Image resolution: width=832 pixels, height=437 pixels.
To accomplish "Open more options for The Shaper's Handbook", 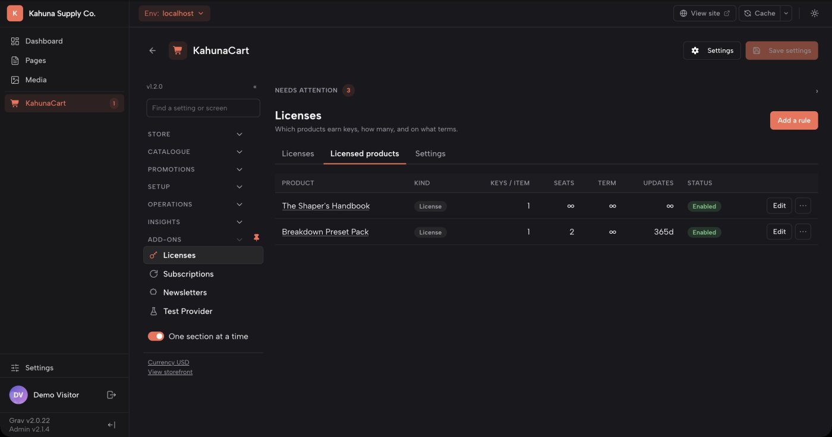I will (803, 206).
